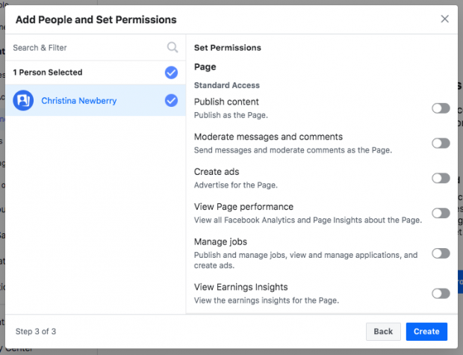463x355 pixels.
Task: Toggle View Page performance on
Action: pyautogui.click(x=441, y=213)
